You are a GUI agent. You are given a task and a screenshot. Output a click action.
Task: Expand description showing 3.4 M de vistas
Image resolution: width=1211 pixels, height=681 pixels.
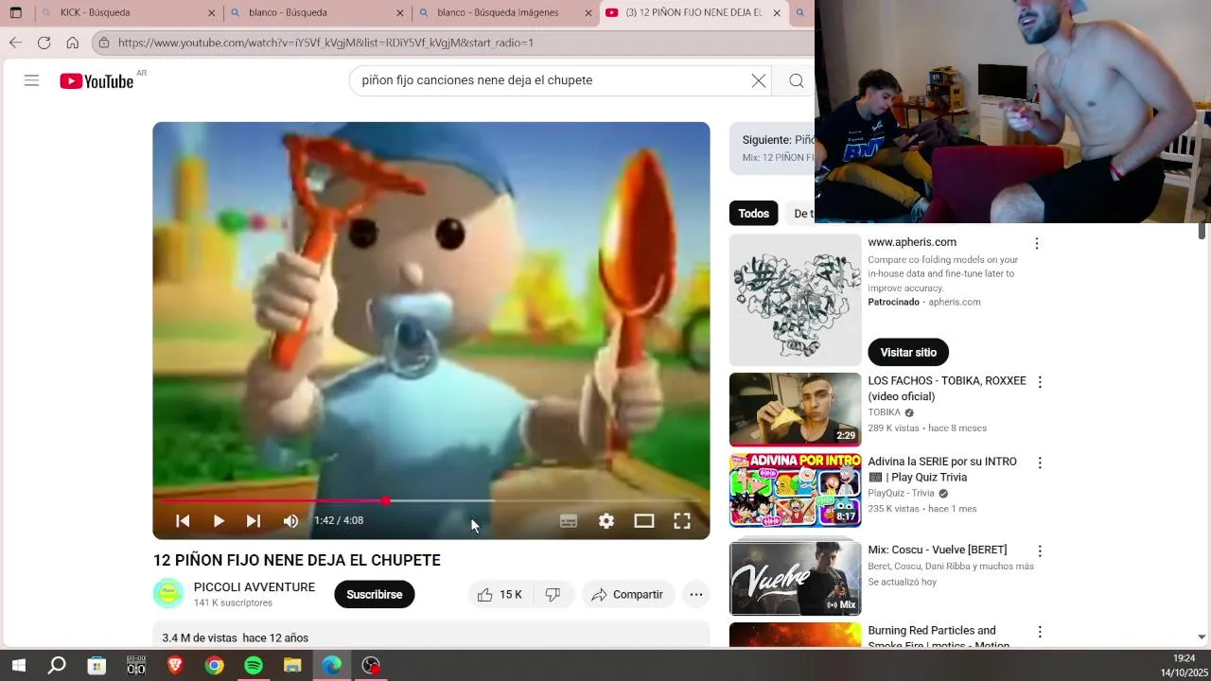pyautogui.click(x=431, y=636)
